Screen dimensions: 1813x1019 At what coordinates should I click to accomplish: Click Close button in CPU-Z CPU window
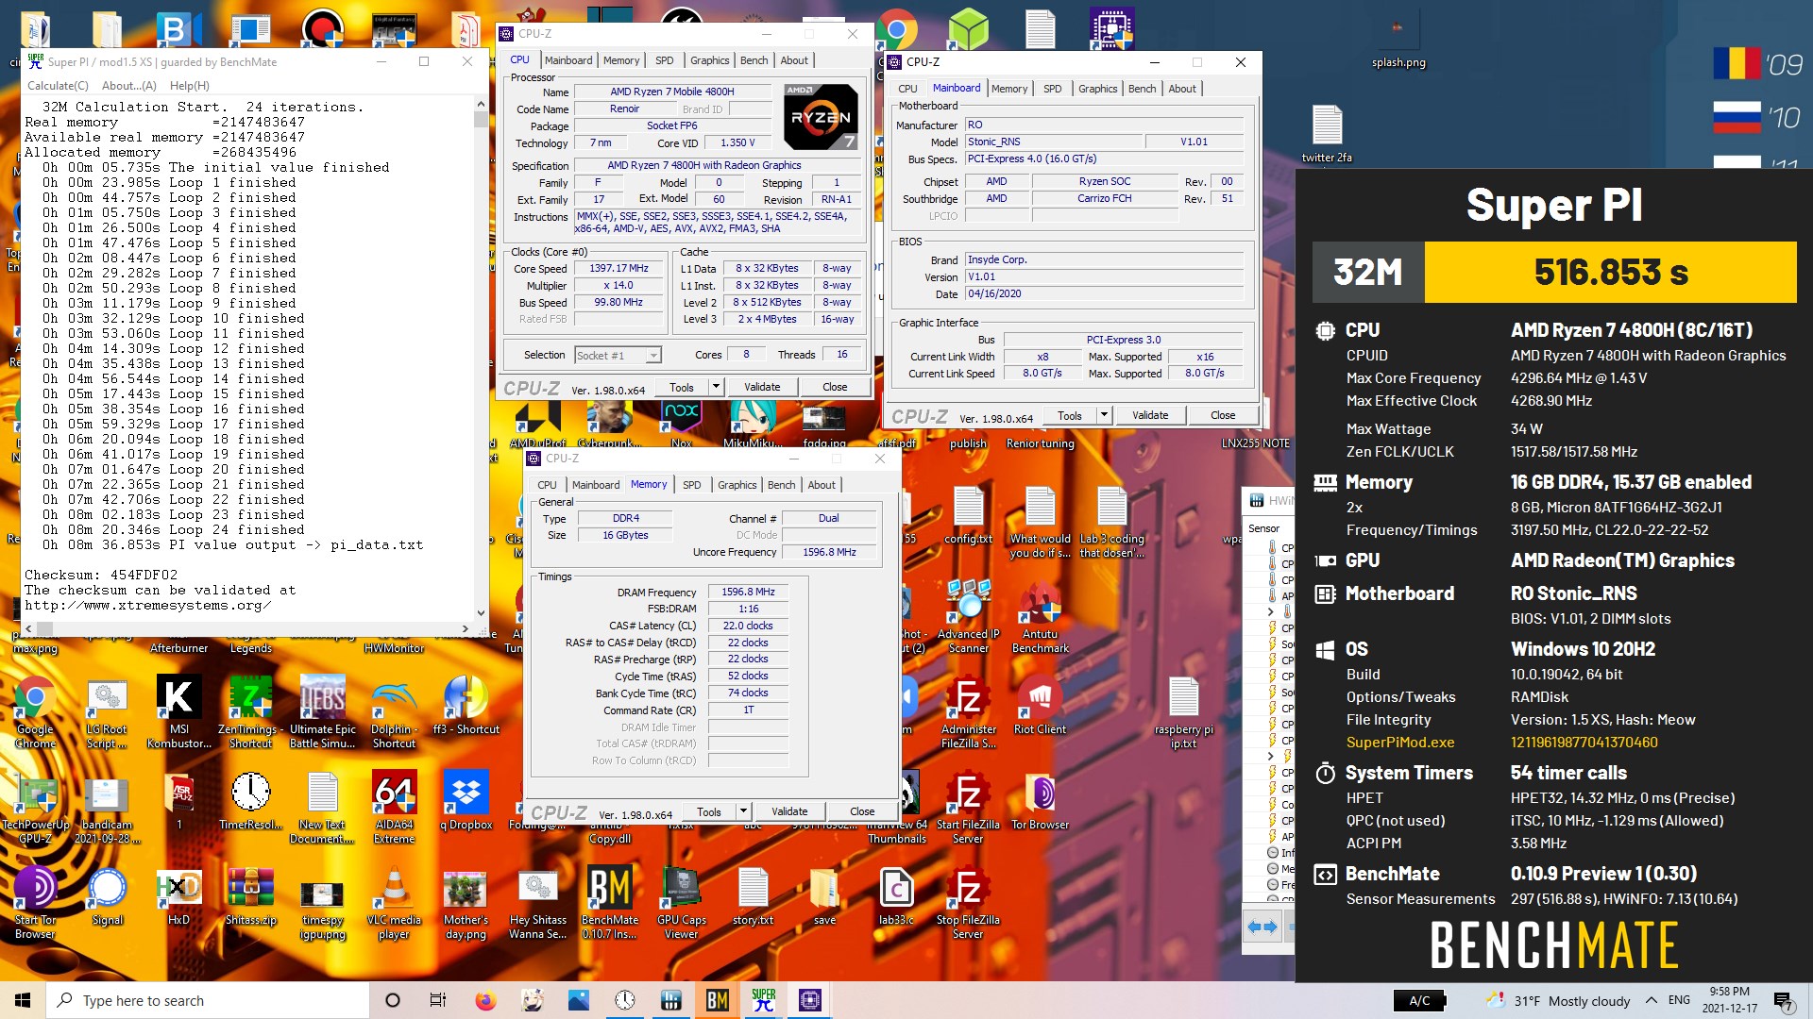pos(835,387)
